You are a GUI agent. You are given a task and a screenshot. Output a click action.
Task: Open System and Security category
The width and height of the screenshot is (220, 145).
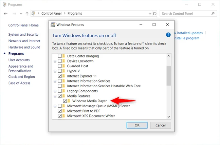[23, 34]
